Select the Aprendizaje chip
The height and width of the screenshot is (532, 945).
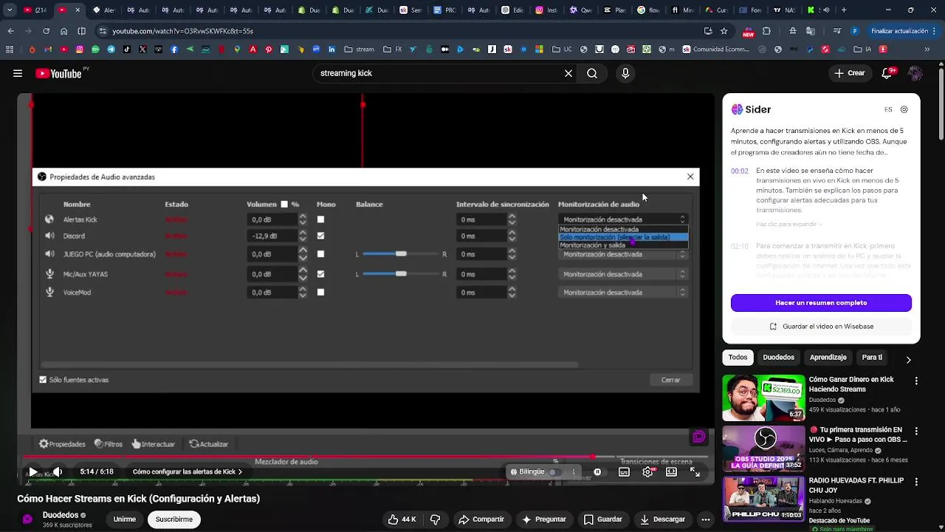tap(828, 358)
